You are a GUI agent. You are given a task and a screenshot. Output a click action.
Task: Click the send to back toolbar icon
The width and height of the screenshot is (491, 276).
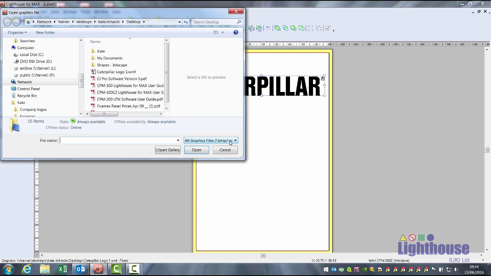coord(301,28)
